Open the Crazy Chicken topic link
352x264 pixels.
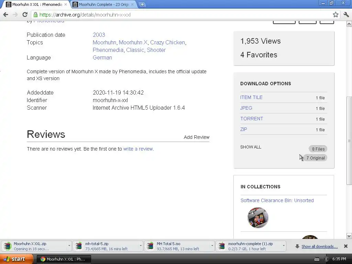[167, 42]
